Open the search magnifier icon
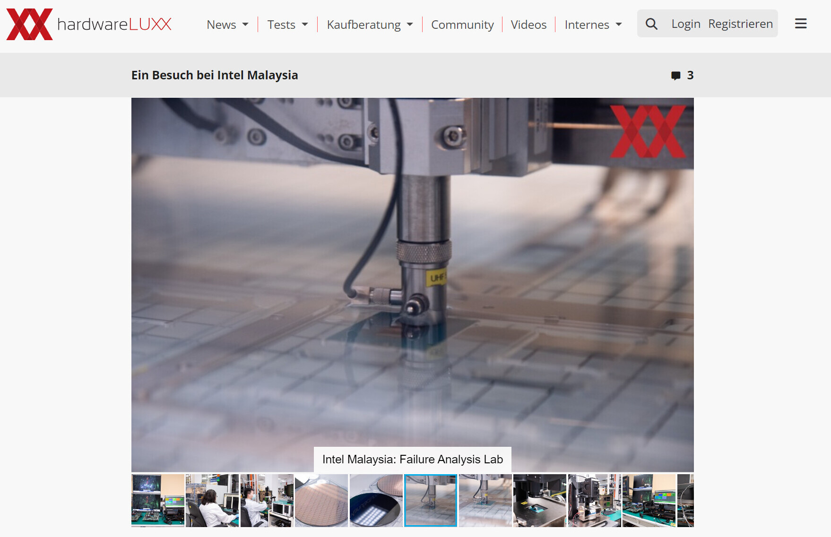This screenshot has width=831, height=537. 651,24
